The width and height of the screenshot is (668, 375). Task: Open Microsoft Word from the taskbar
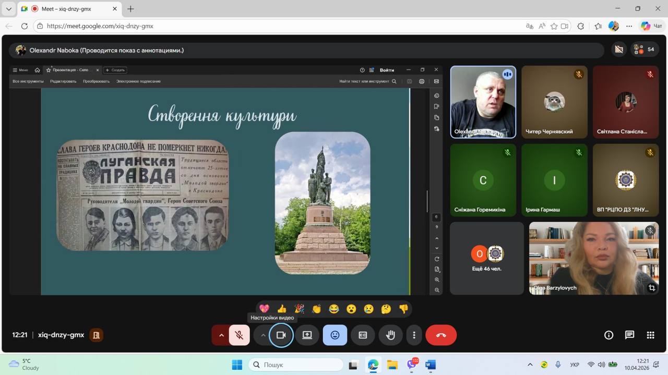pyautogui.click(x=431, y=365)
